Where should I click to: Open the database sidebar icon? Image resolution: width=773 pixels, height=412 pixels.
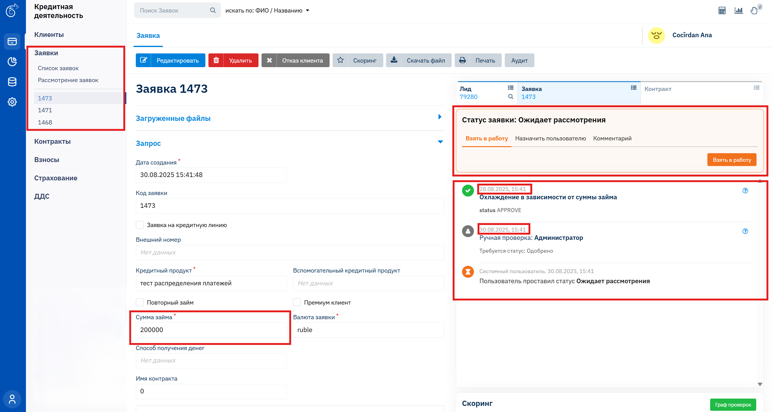(x=12, y=82)
